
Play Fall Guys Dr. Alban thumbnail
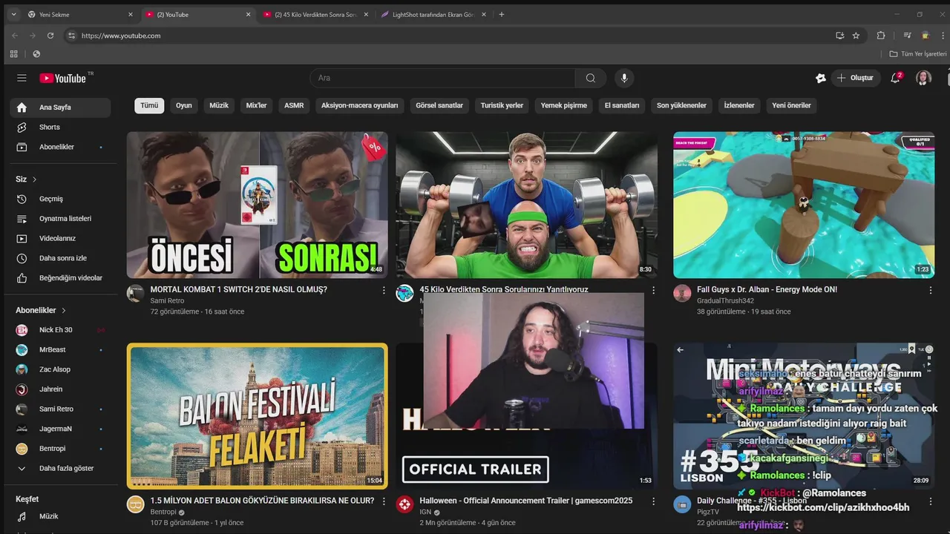[x=804, y=205]
